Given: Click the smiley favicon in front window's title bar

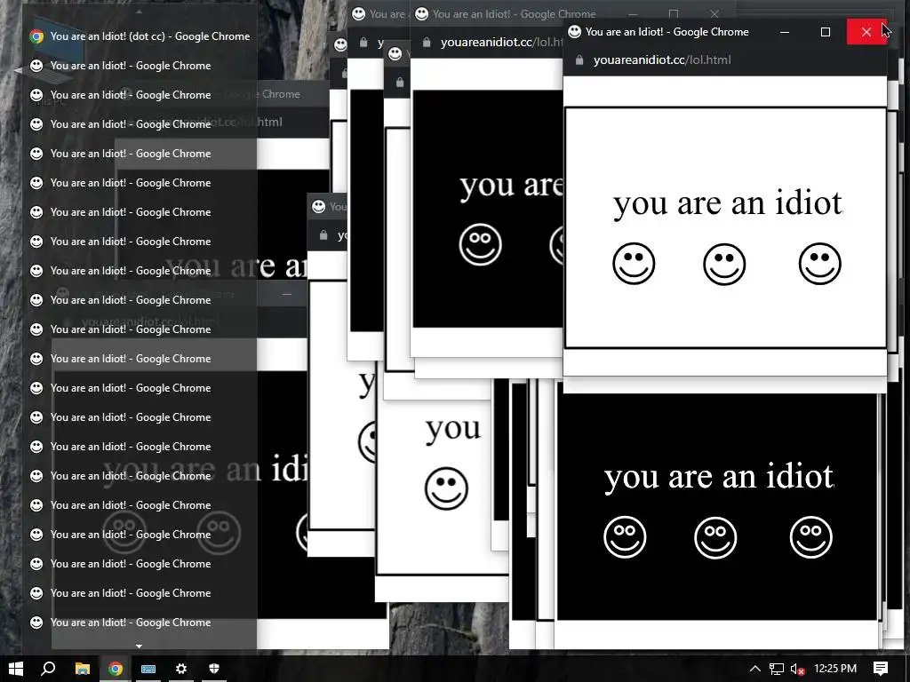Looking at the screenshot, I should tap(575, 32).
